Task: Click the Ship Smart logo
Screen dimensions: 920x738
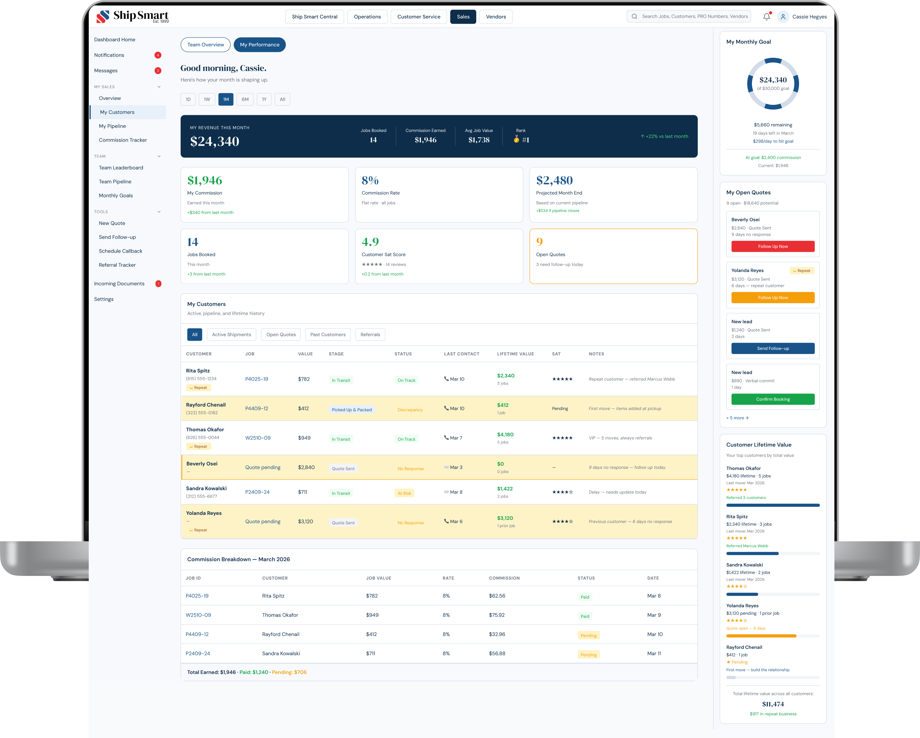Action: [x=132, y=16]
